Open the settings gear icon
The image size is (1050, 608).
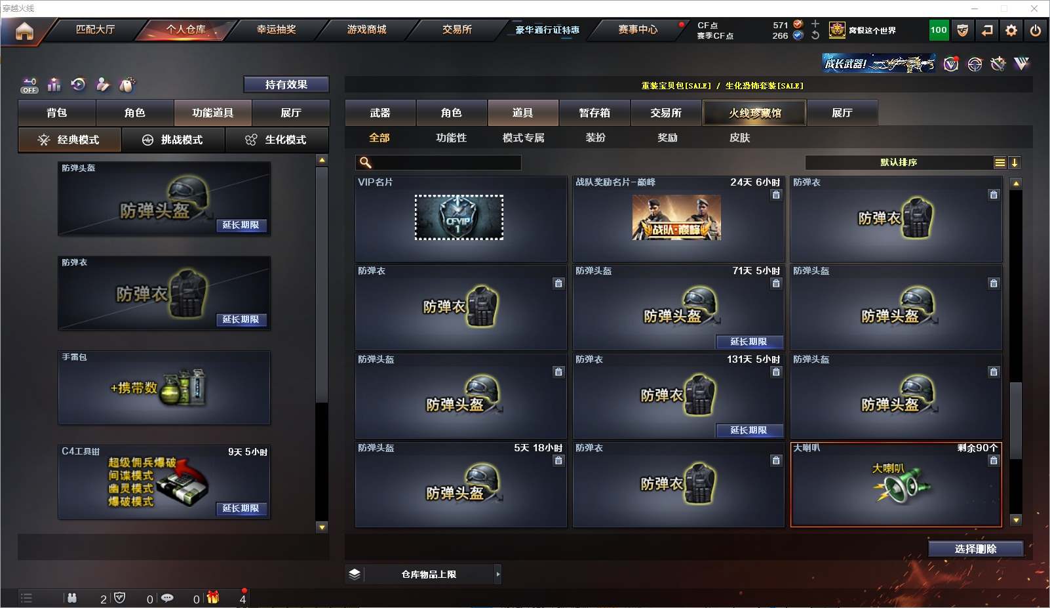point(1011,30)
